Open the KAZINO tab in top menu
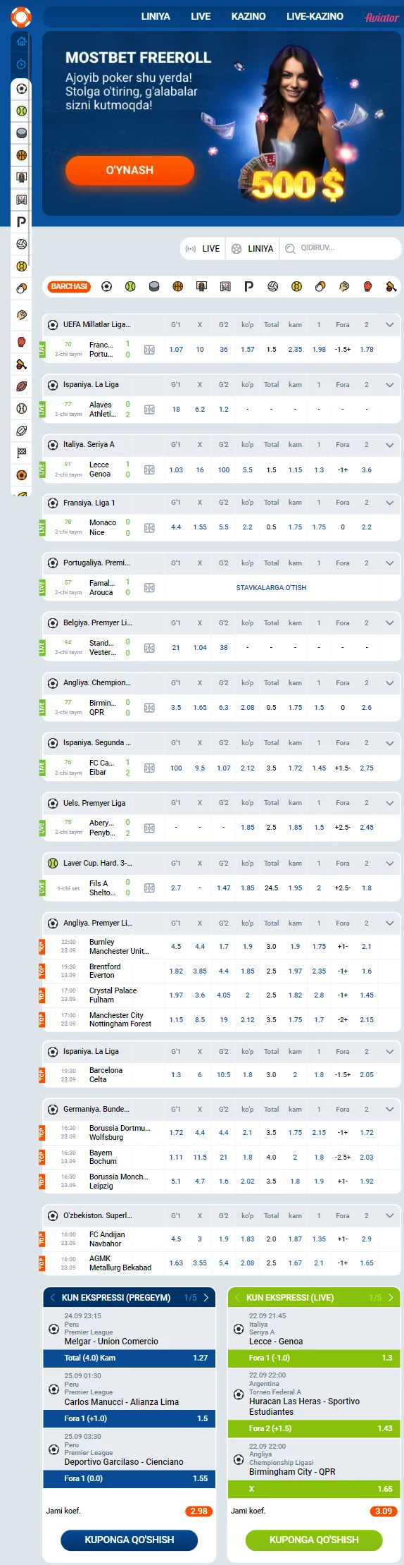 (x=248, y=16)
